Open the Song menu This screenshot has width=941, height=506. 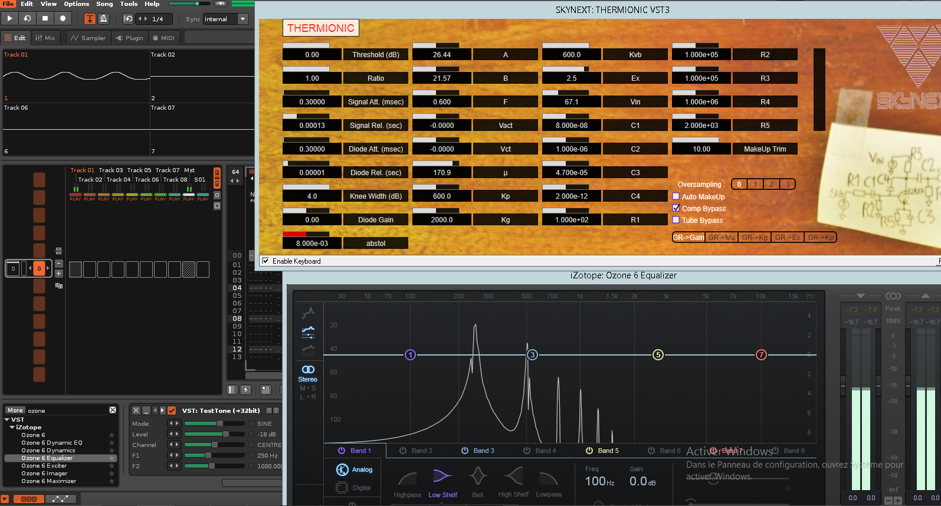104,4
